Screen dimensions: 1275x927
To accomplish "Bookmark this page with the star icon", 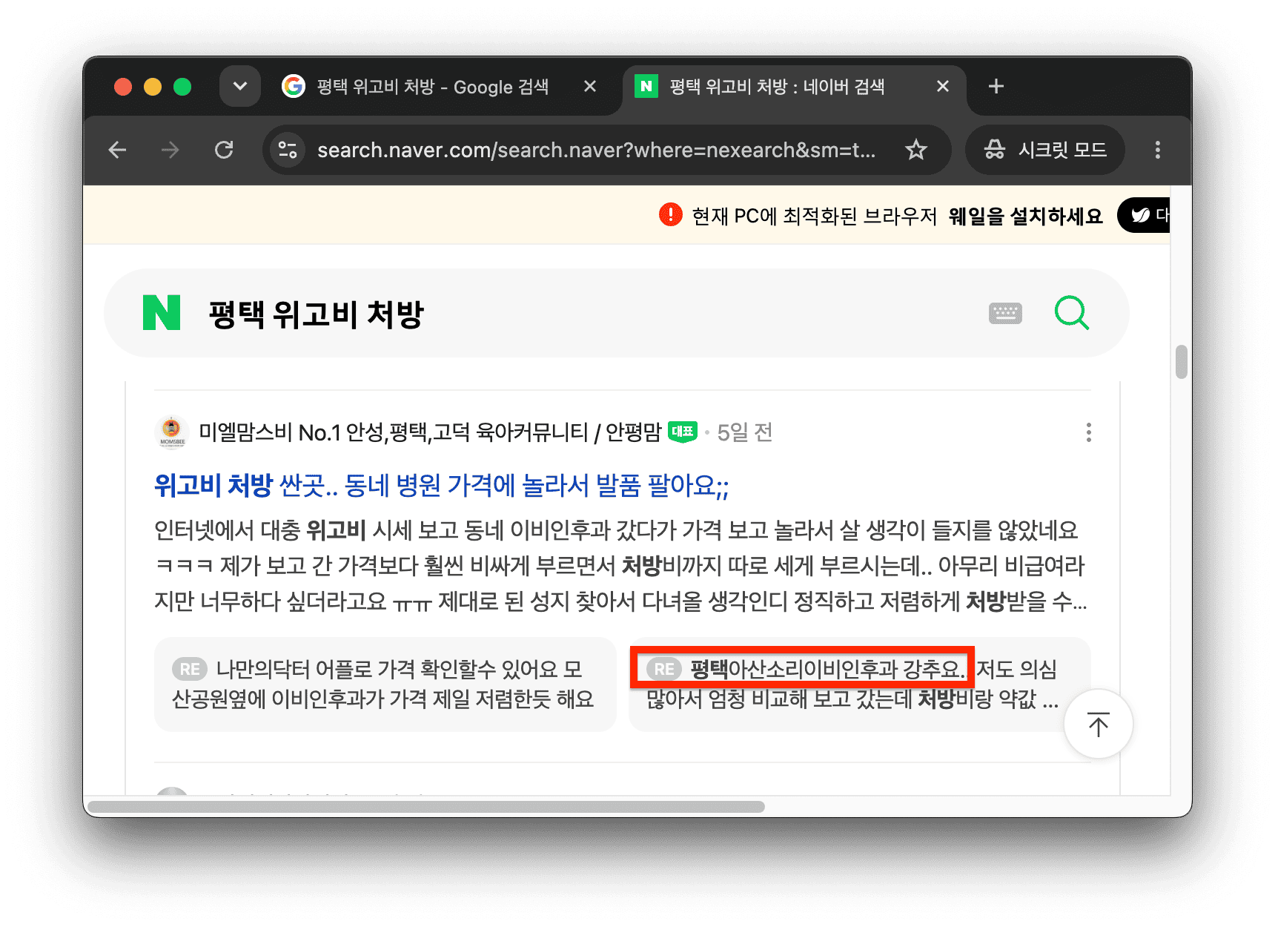I will (x=916, y=151).
